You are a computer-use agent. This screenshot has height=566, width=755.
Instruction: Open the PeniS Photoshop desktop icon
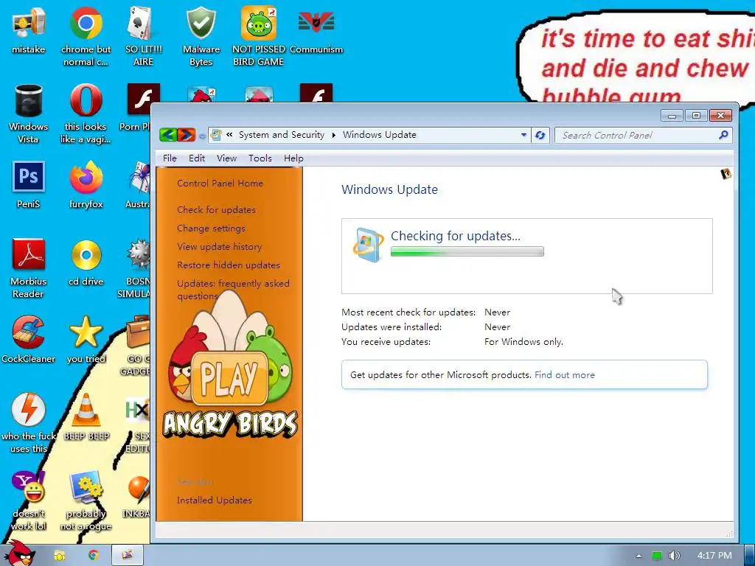tap(29, 185)
